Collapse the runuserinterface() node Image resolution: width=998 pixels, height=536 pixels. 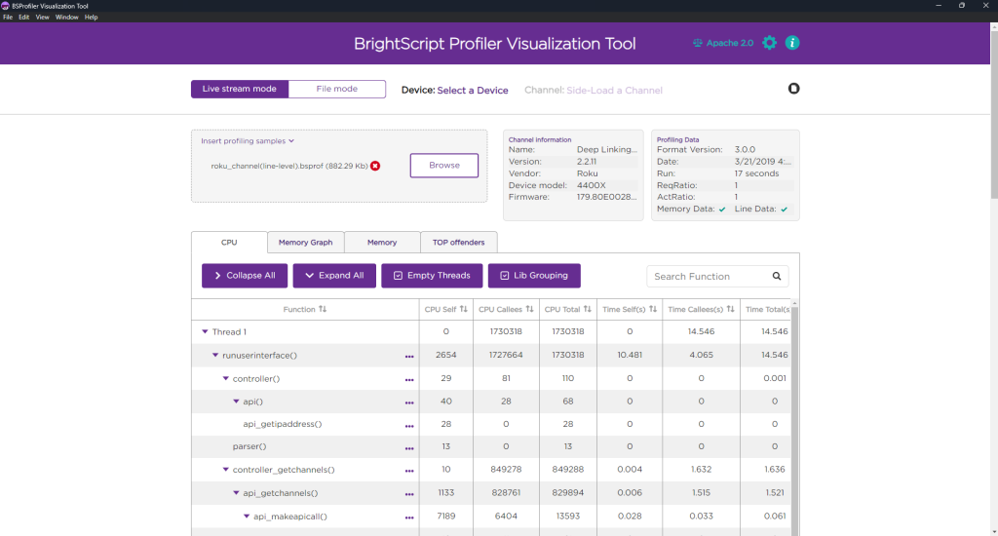(x=215, y=355)
